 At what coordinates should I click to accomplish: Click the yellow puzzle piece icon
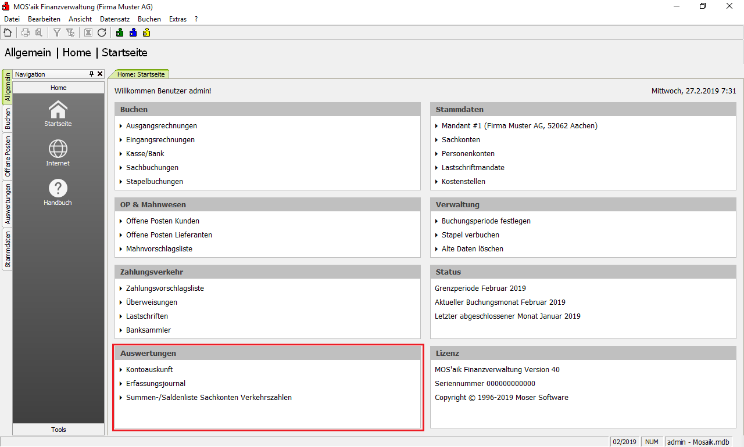146,33
